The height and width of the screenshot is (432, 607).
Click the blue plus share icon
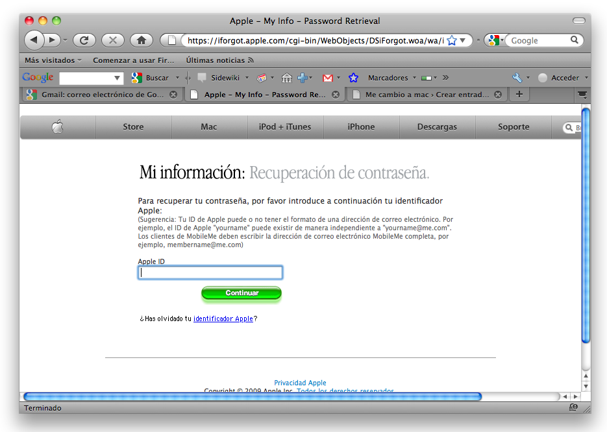(x=303, y=78)
